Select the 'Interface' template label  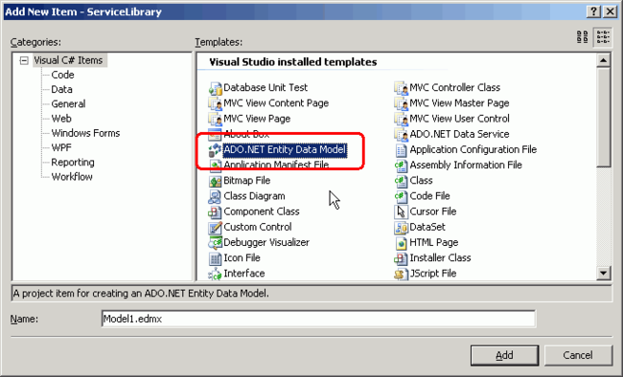tap(244, 274)
